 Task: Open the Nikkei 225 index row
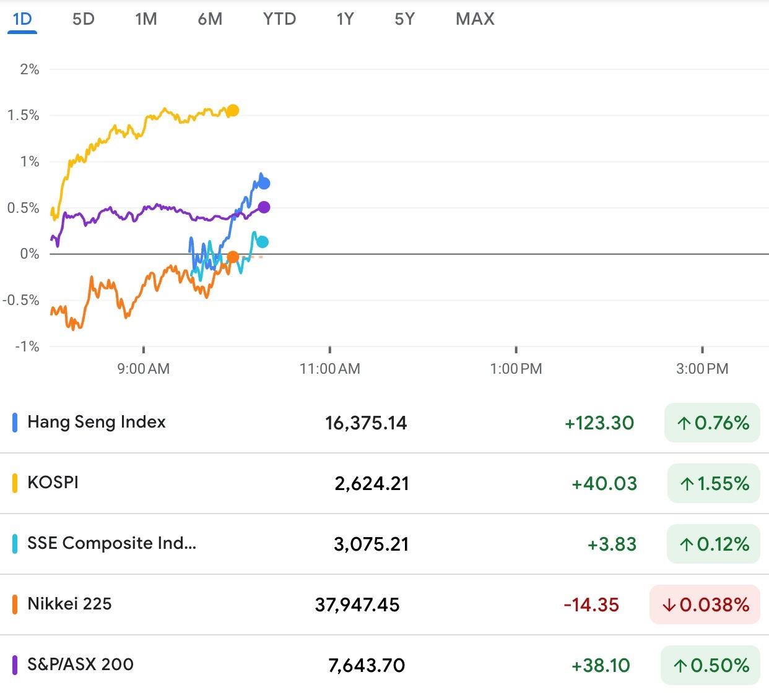[384, 605]
